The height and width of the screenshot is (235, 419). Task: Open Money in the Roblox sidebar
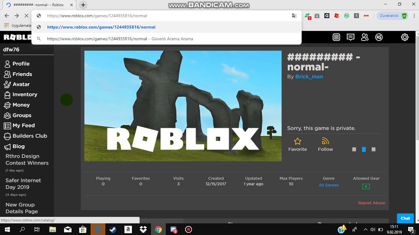pyautogui.click(x=21, y=105)
